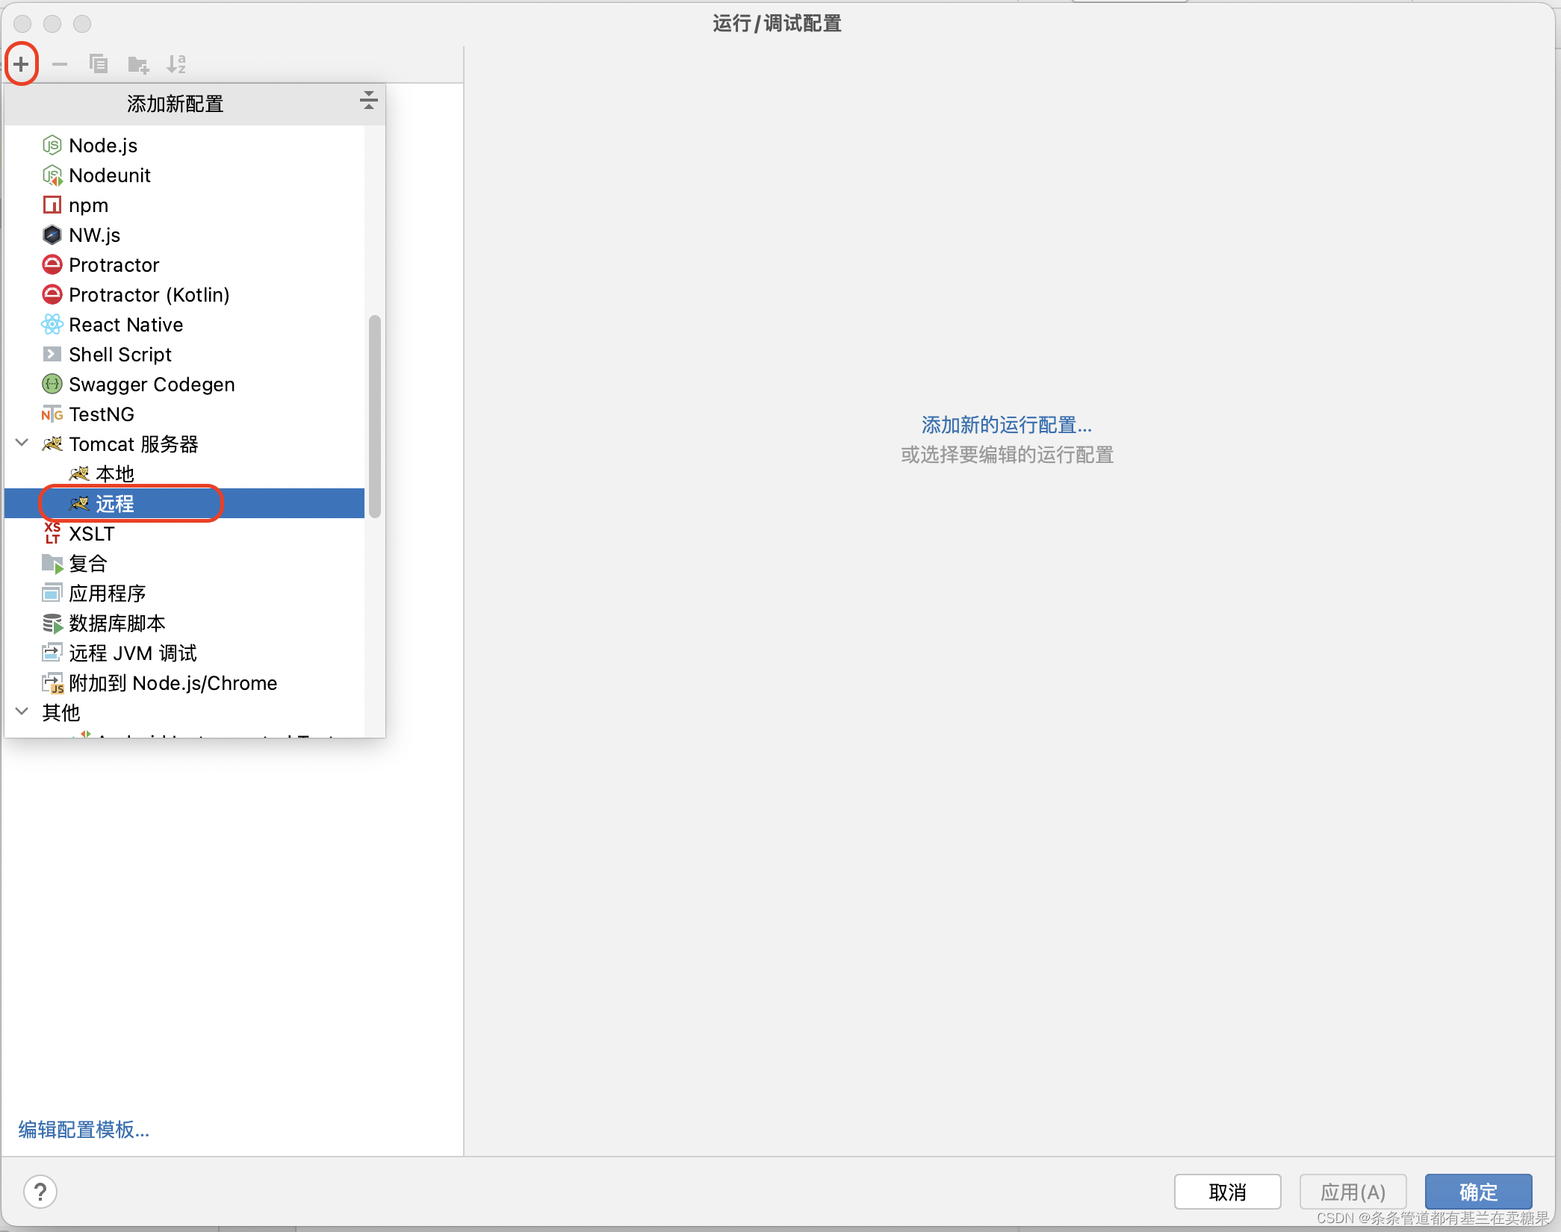Viewport: 1561px width, 1232px height.
Task: Click the sort configurations toolbar icon
Action: (178, 63)
